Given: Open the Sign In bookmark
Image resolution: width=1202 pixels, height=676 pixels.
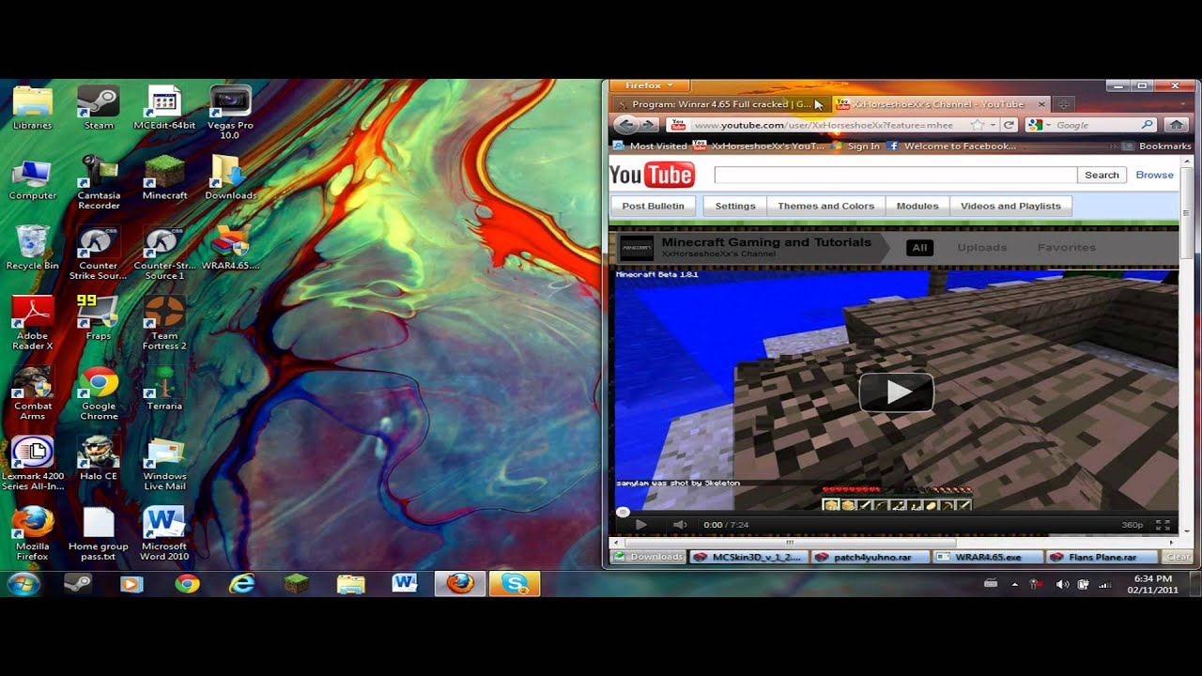Looking at the screenshot, I should click(x=855, y=146).
